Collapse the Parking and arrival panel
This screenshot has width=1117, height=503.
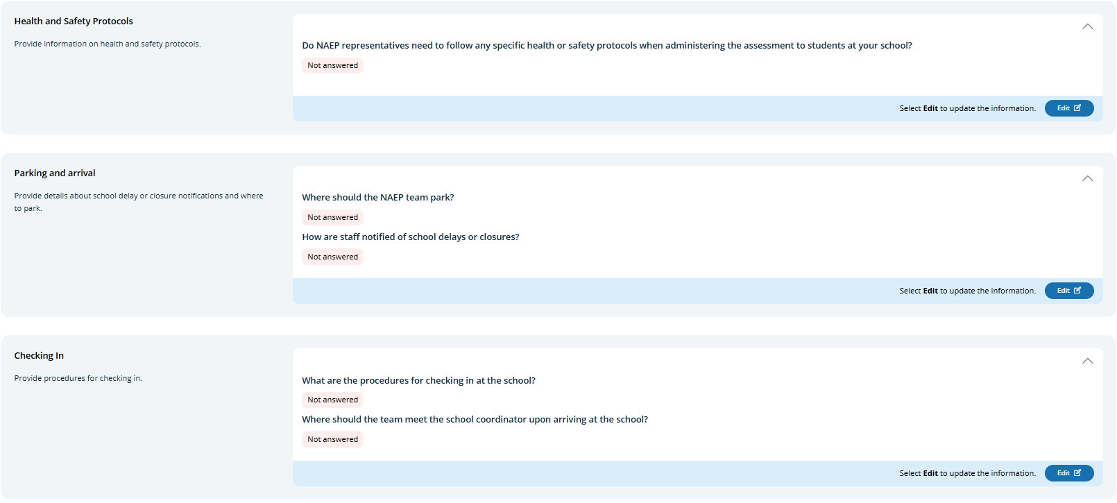click(x=1087, y=179)
